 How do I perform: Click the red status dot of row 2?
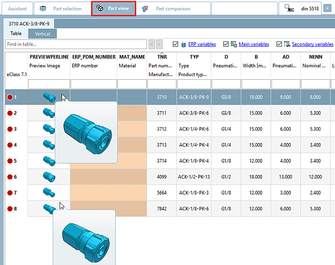(10, 113)
